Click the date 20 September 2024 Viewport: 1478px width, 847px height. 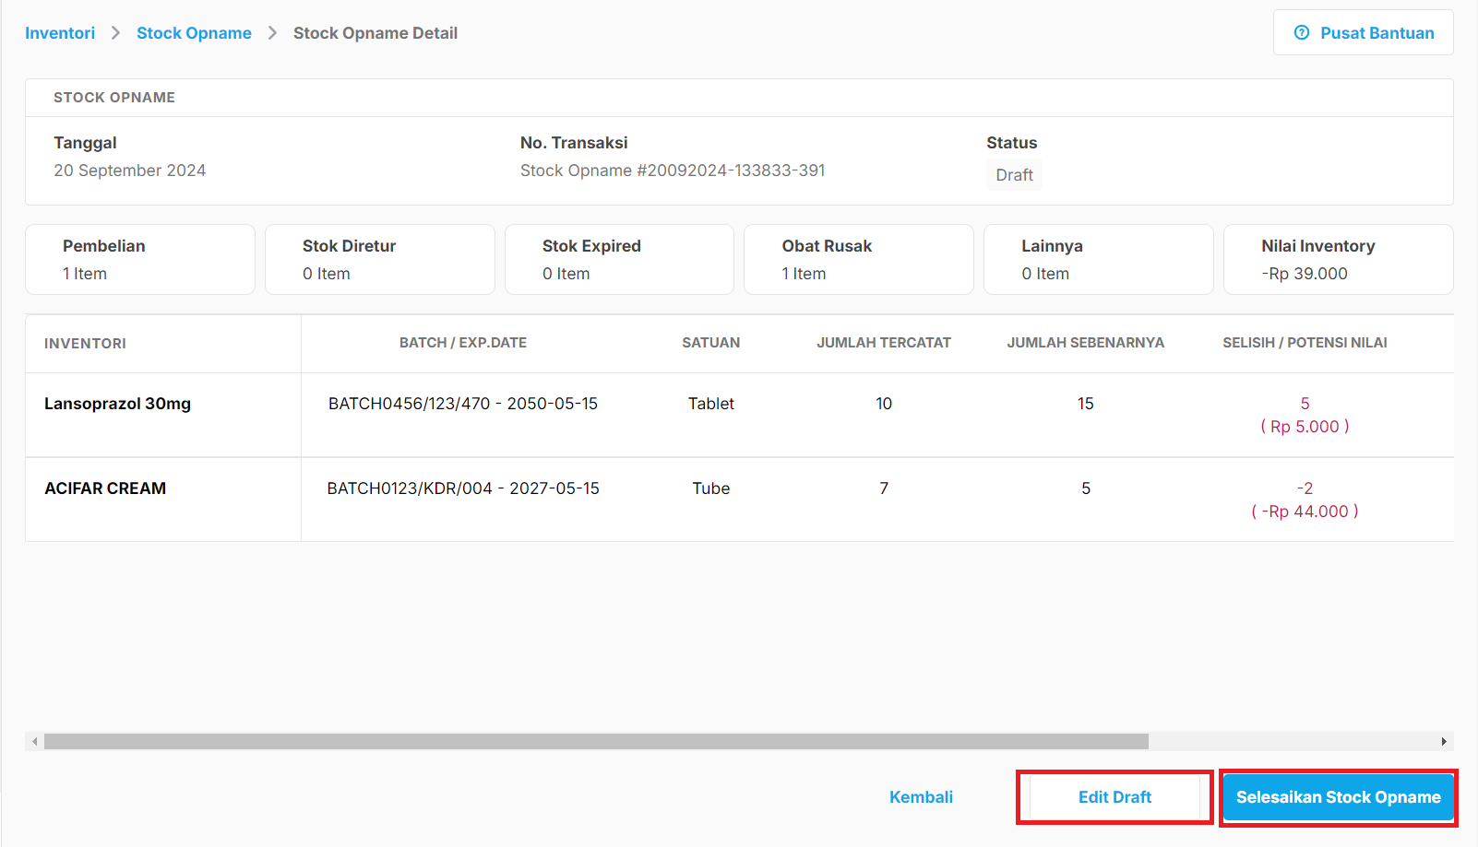coord(129,171)
